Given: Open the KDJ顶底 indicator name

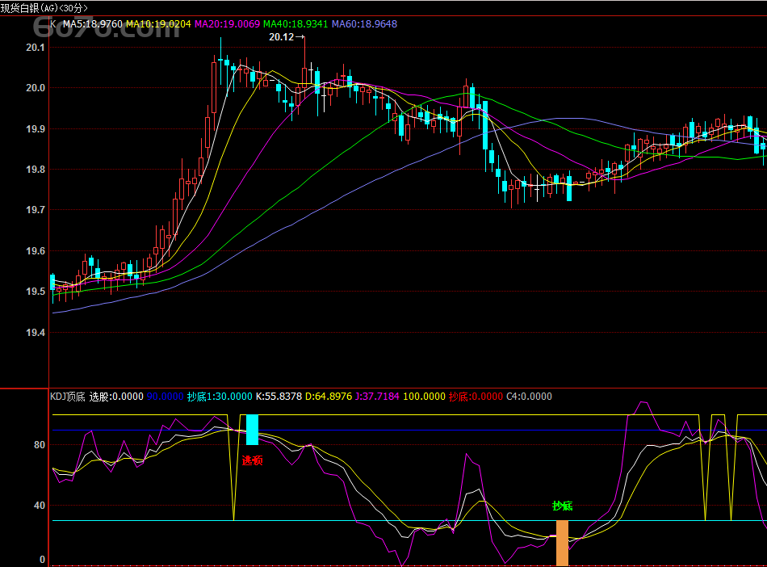Looking at the screenshot, I should (x=68, y=397).
